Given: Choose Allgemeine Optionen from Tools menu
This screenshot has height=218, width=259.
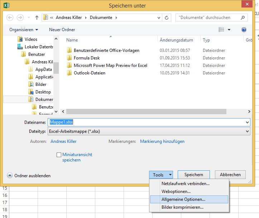Looking at the screenshot, I should click(x=183, y=199).
